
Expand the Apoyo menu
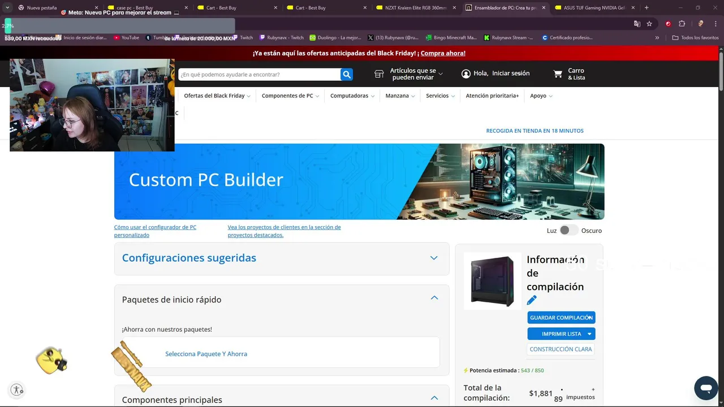[541, 96]
